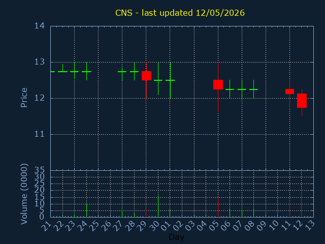The height and width of the screenshot is (244, 325).
Task: Click the green volume bar on day 24
Action: [87, 210]
